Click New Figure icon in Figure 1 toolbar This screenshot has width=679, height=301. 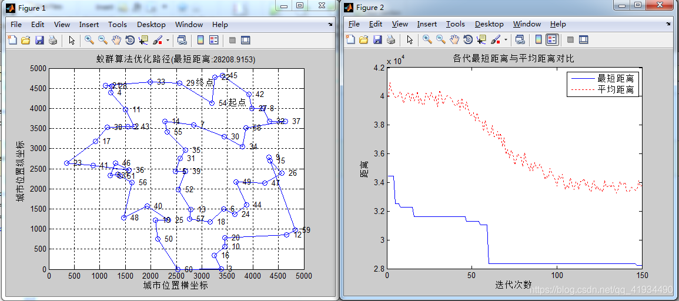pos(12,41)
